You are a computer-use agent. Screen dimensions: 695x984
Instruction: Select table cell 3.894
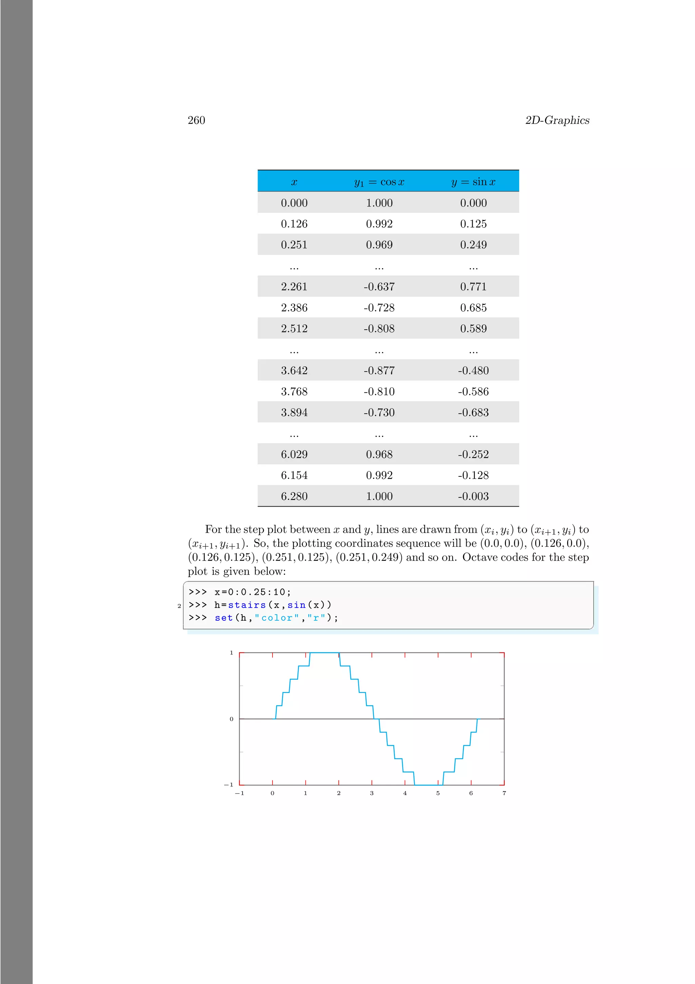[294, 413]
